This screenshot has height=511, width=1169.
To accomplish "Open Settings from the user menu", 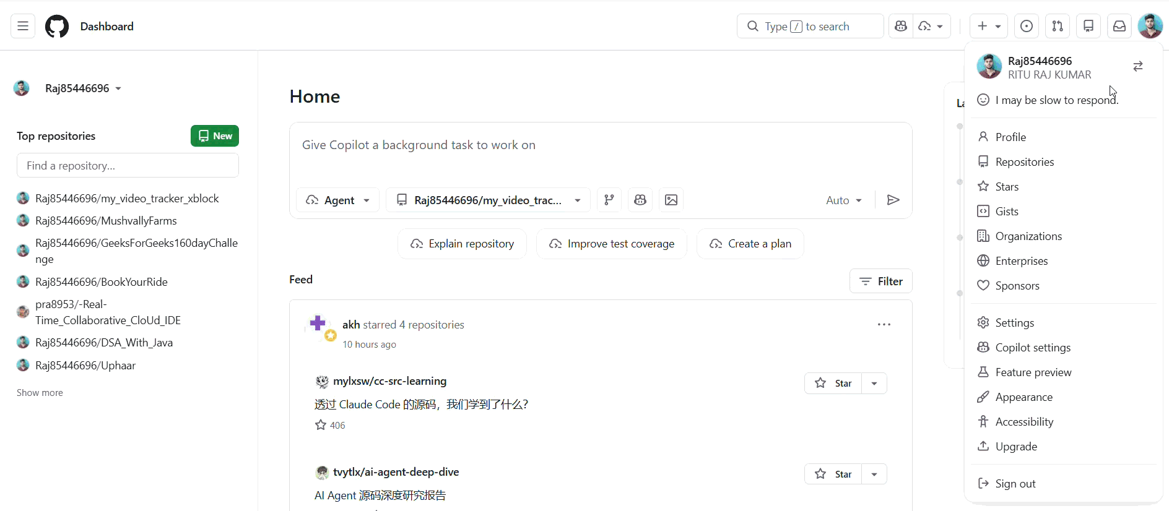I will [x=1063, y=322].
